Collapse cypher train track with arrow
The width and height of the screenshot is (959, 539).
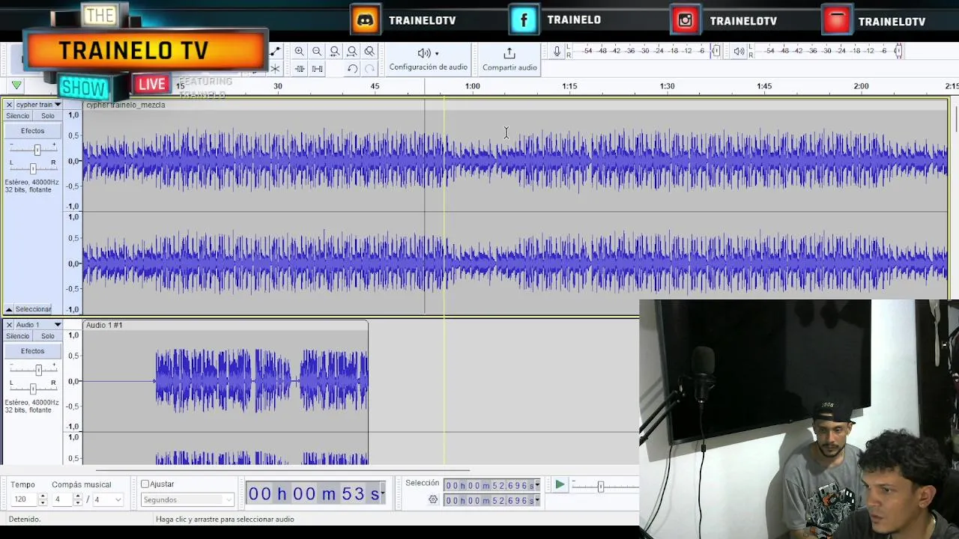click(9, 309)
